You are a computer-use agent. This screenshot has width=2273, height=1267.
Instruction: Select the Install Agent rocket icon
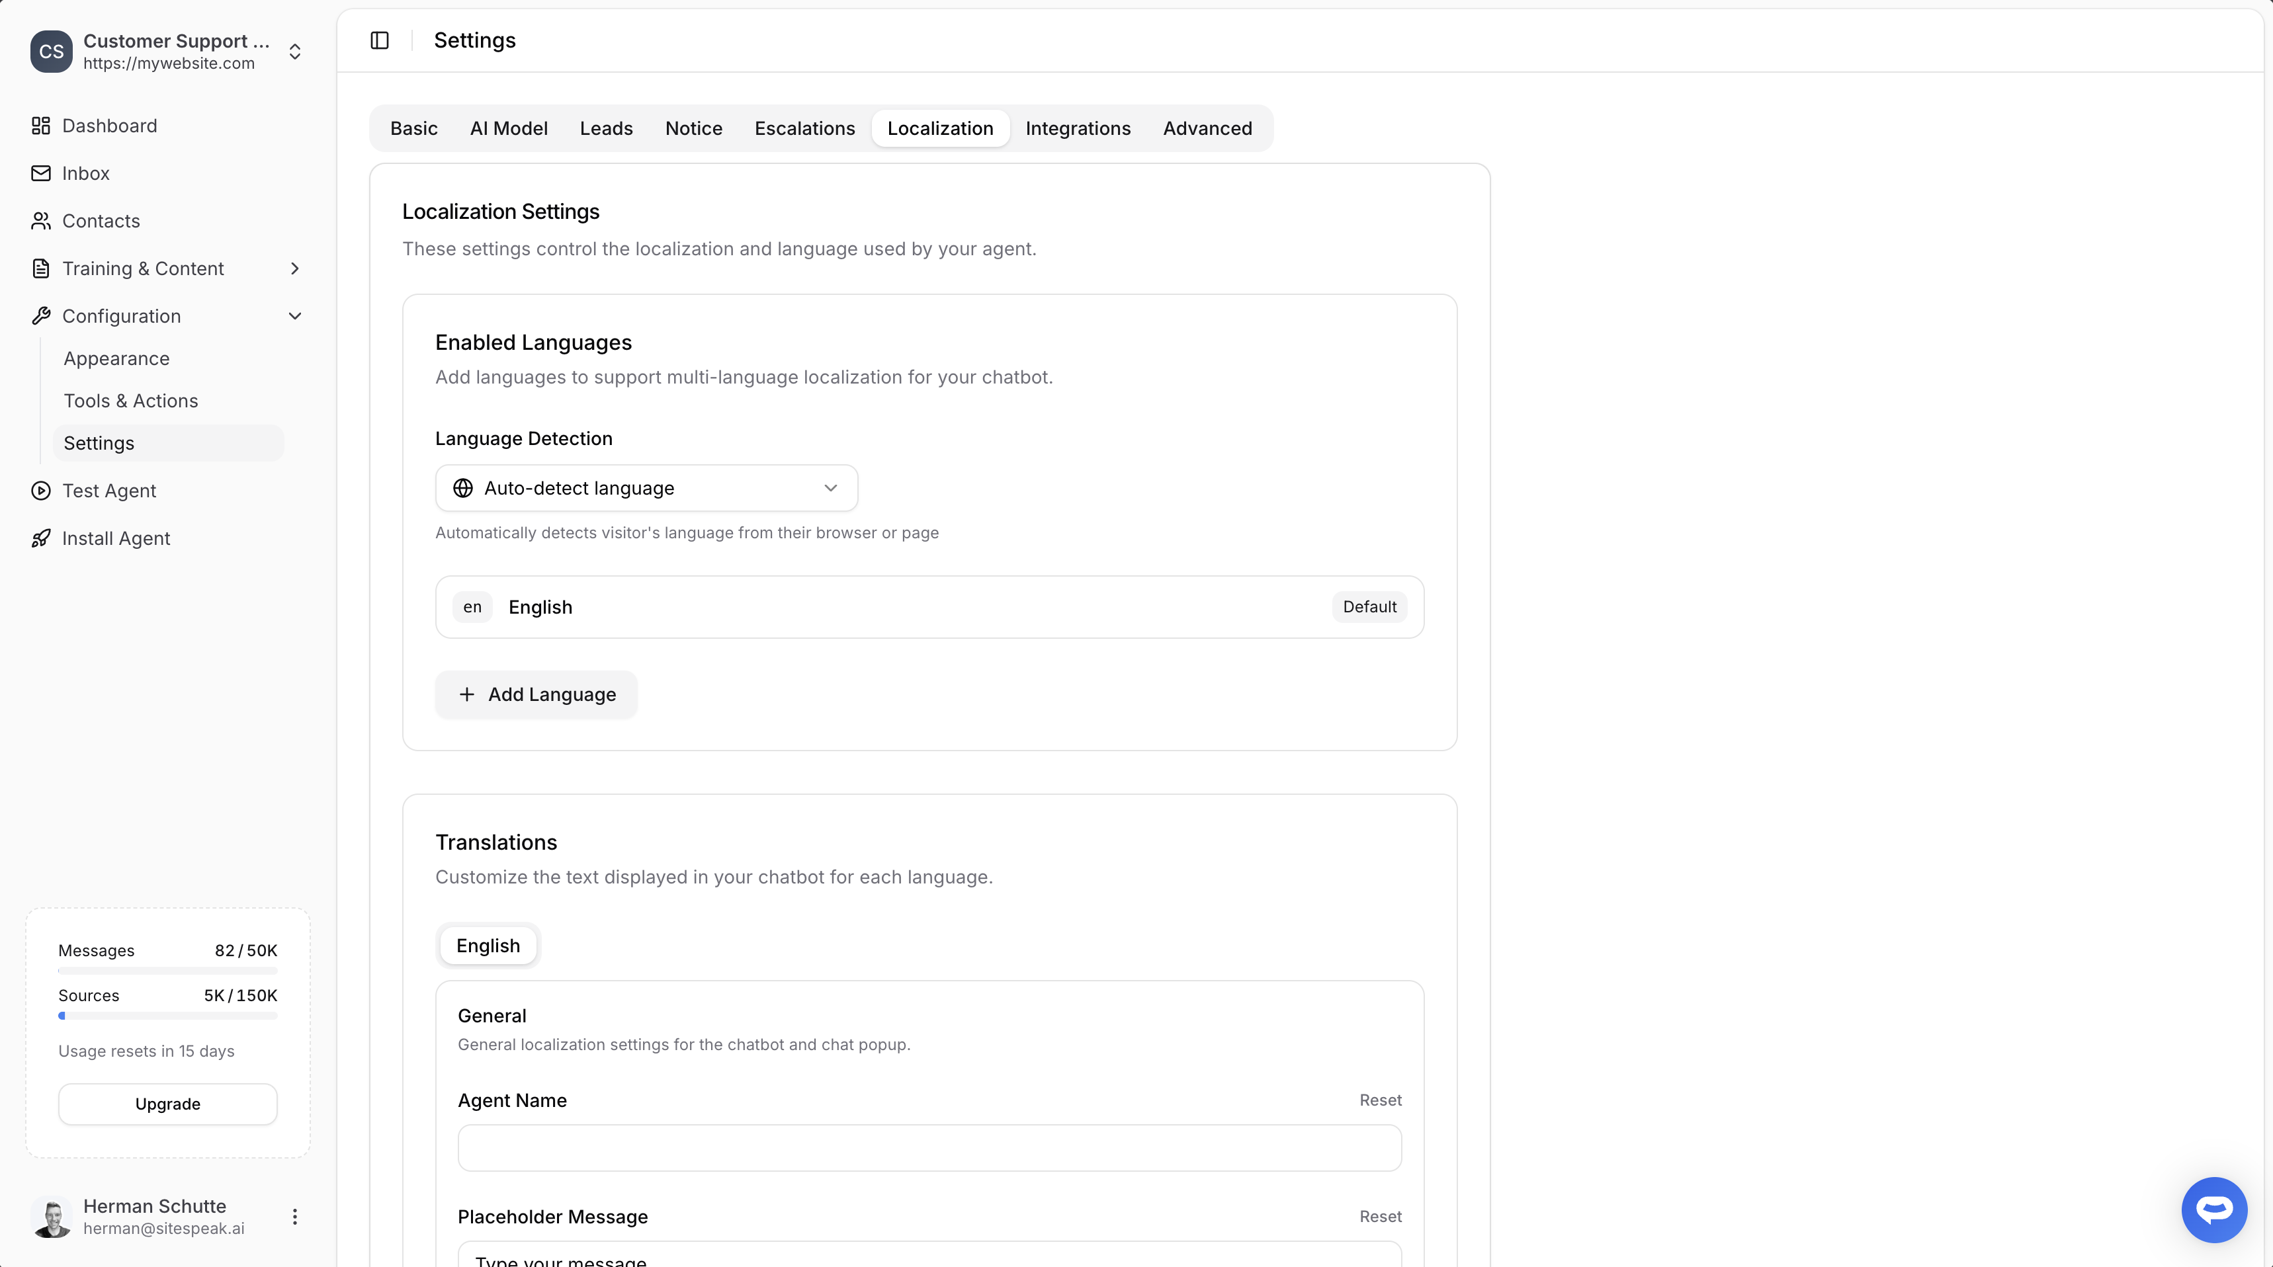tap(40, 538)
